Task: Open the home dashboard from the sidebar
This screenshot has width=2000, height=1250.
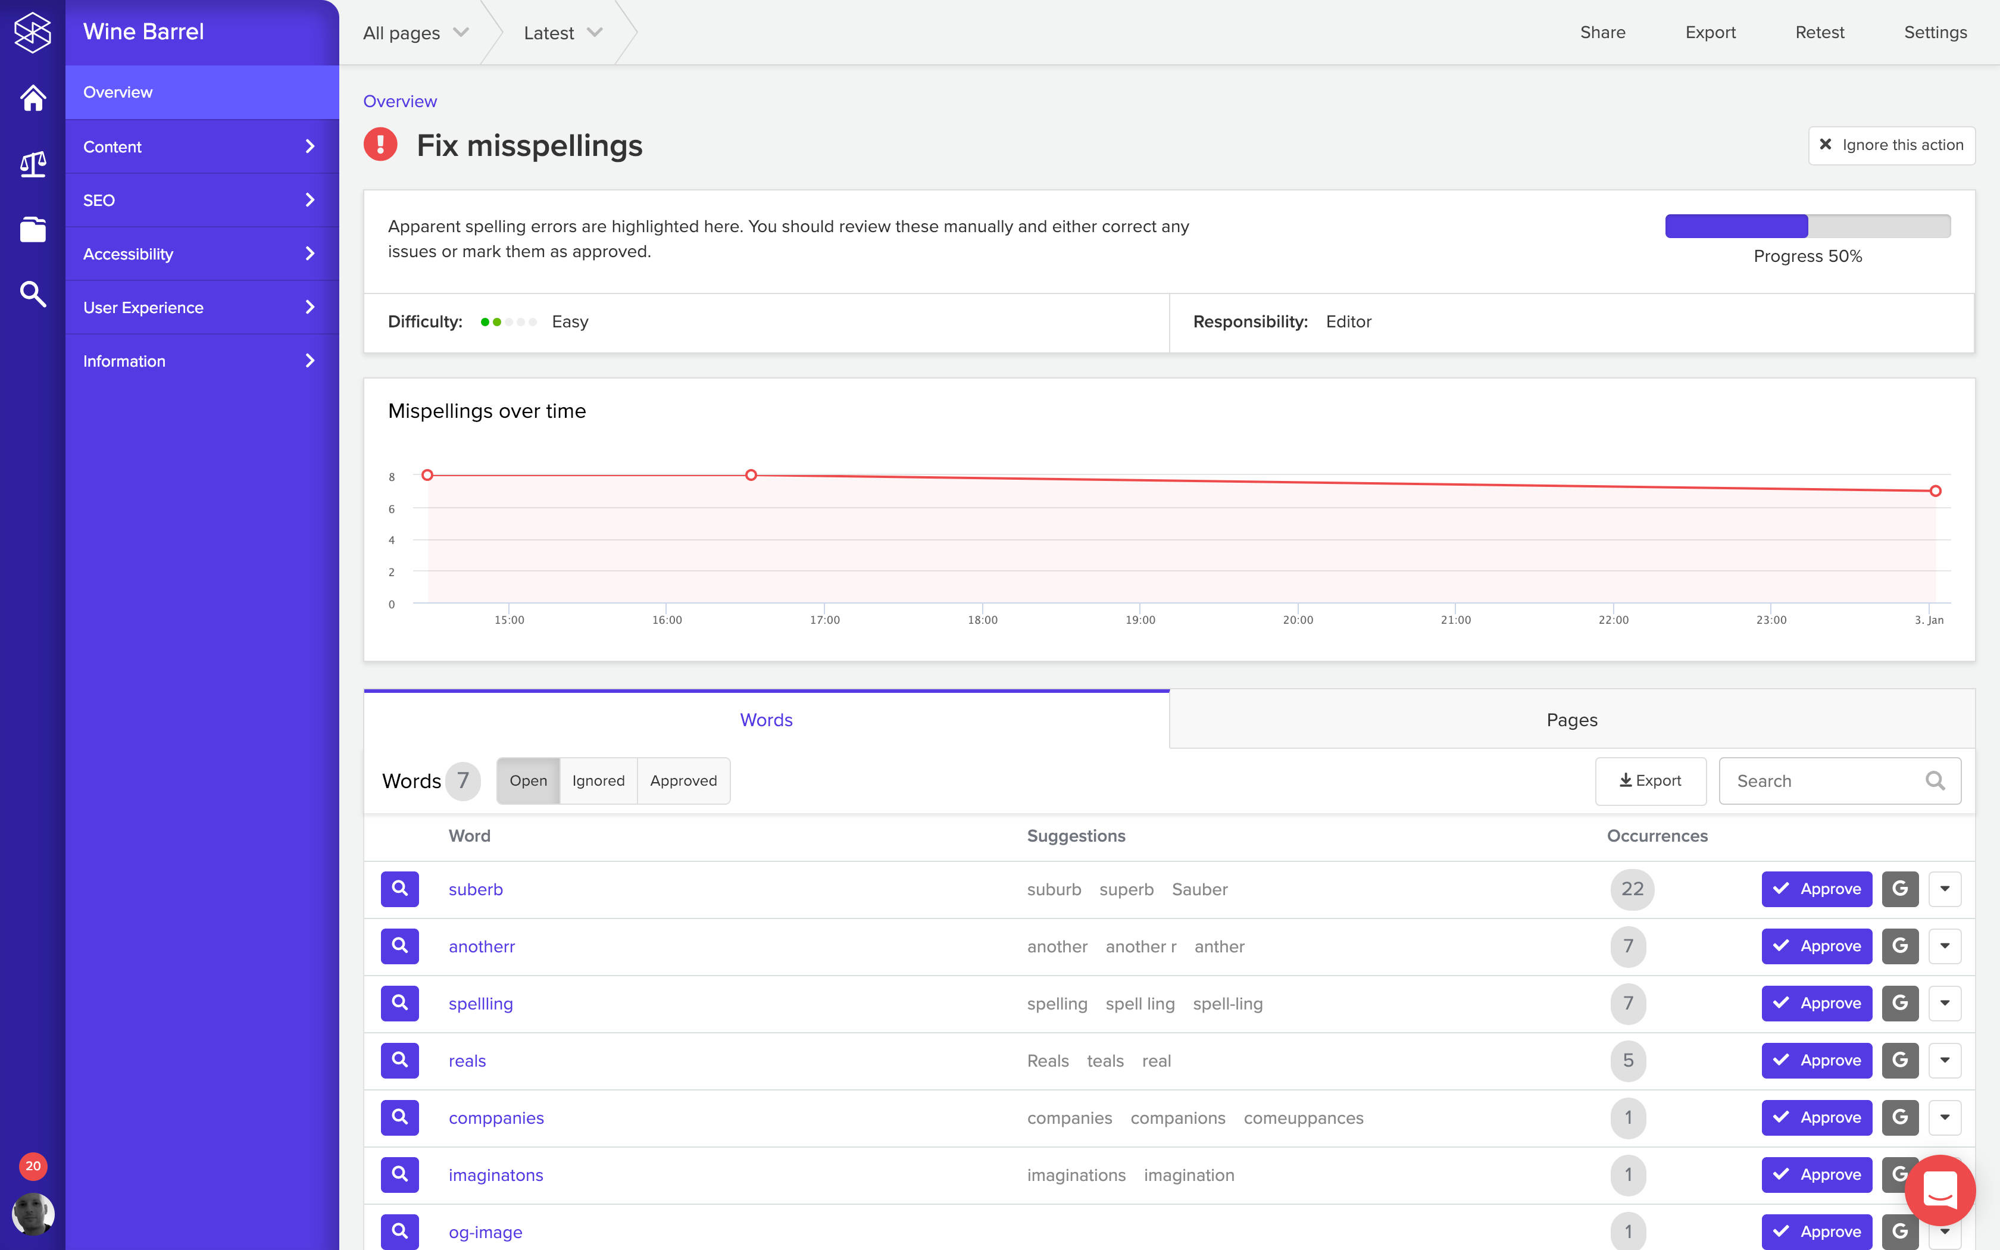Action: tap(32, 98)
